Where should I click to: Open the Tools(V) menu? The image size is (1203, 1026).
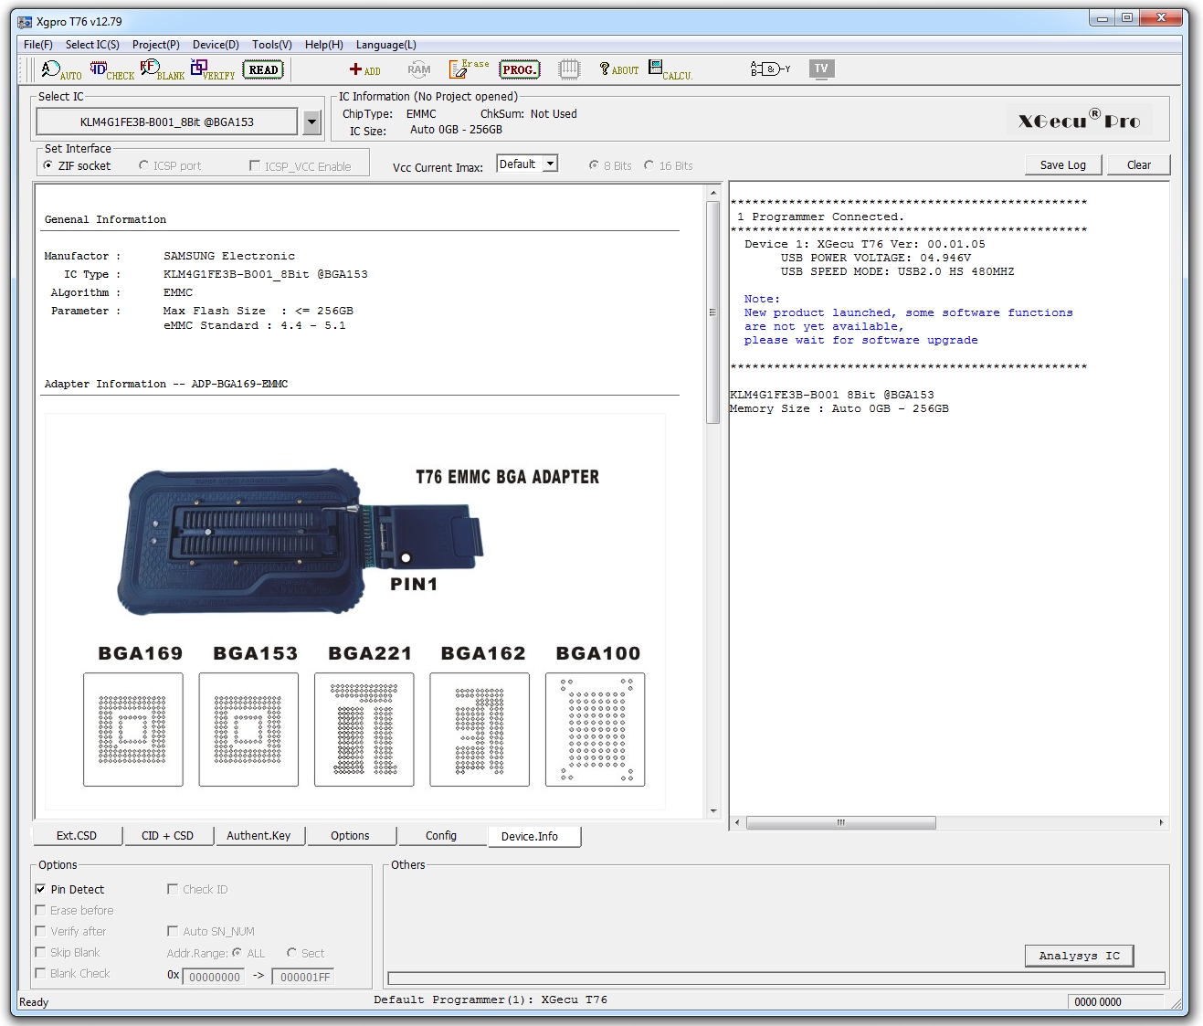(271, 45)
